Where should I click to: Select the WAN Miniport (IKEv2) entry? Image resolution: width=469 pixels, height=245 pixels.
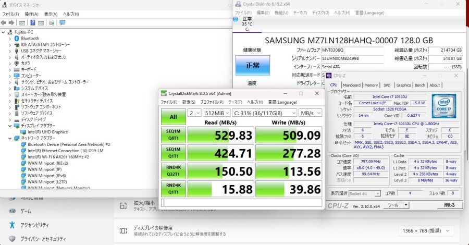47,163
